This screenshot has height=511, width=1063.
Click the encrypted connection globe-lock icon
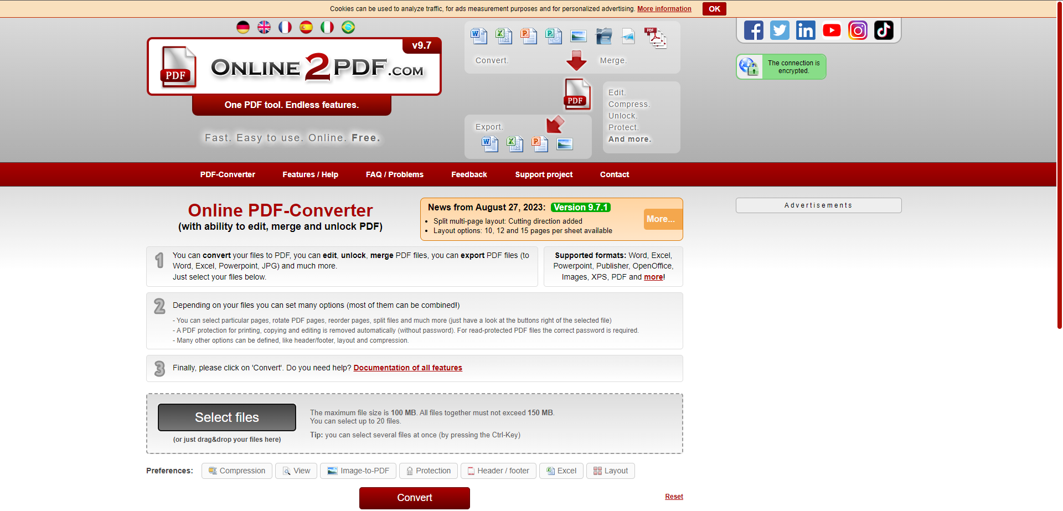749,67
